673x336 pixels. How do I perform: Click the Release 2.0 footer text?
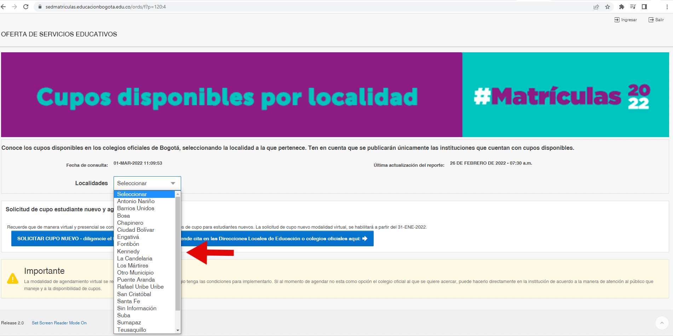[12, 323]
